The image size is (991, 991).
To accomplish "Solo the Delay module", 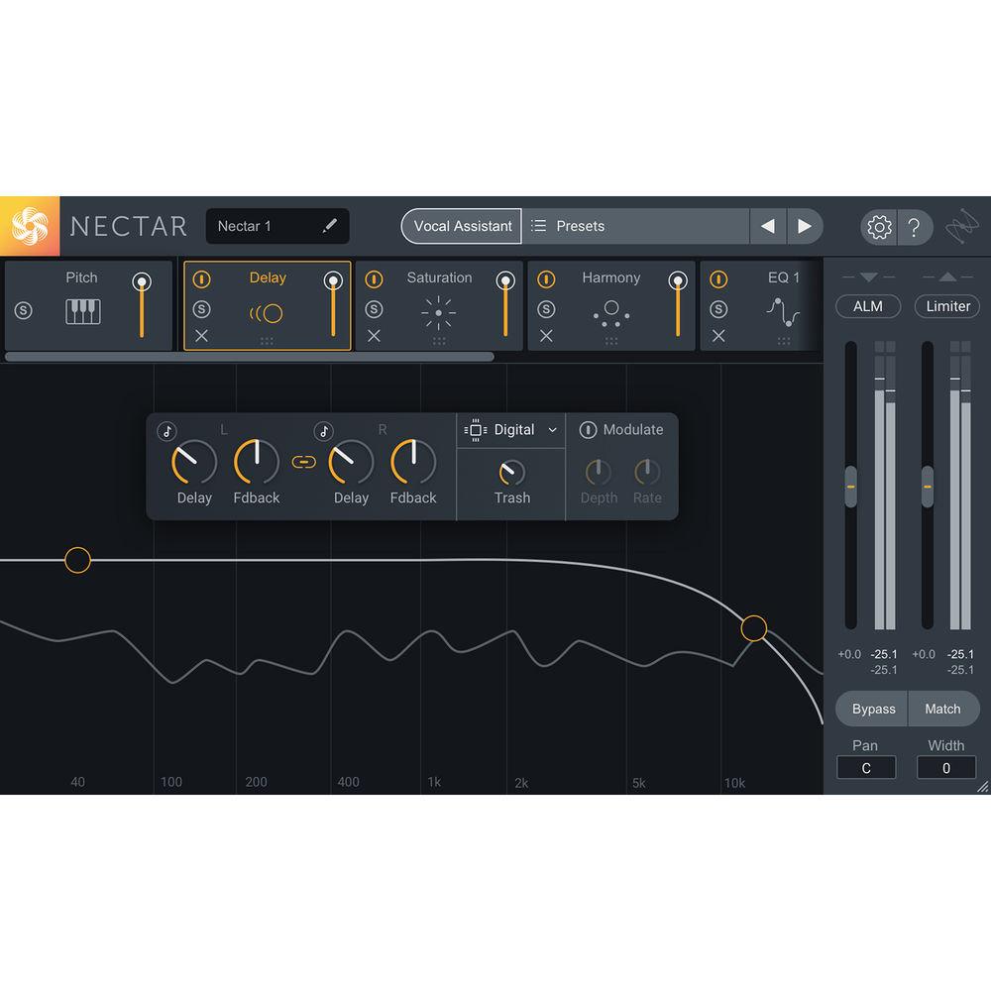I will coord(201,308).
